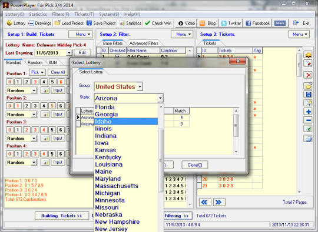
Task: Open Drawings from the toolbar
Action: (x=40, y=23)
